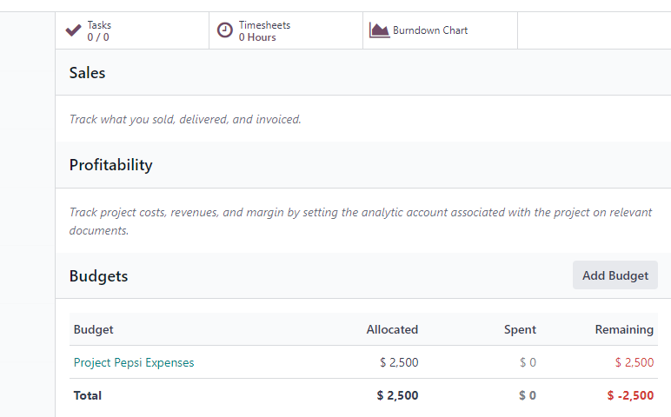Click the Sales section heading

click(87, 73)
